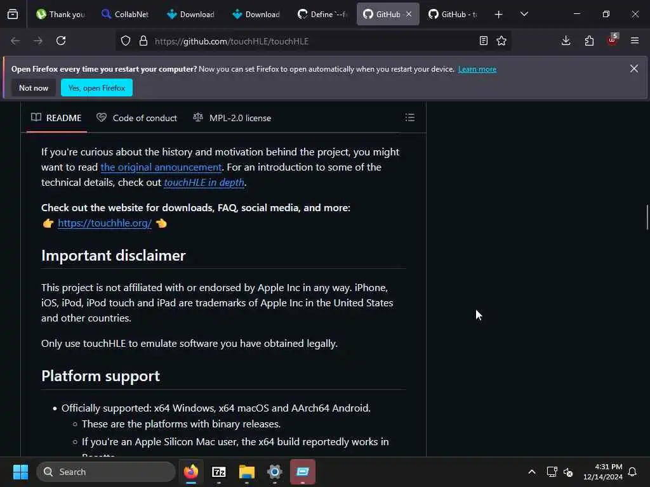This screenshot has height=487, width=650.
Task: Switch to the CollabNet tab
Action: coord(125,15)
